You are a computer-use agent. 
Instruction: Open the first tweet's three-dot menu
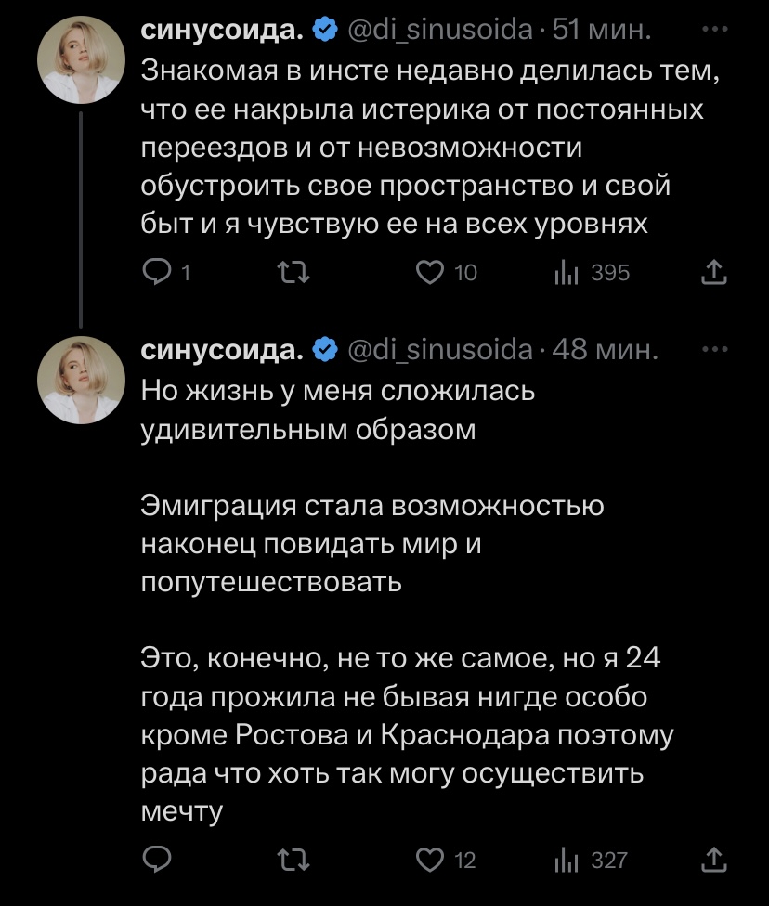tap(711, 31)
